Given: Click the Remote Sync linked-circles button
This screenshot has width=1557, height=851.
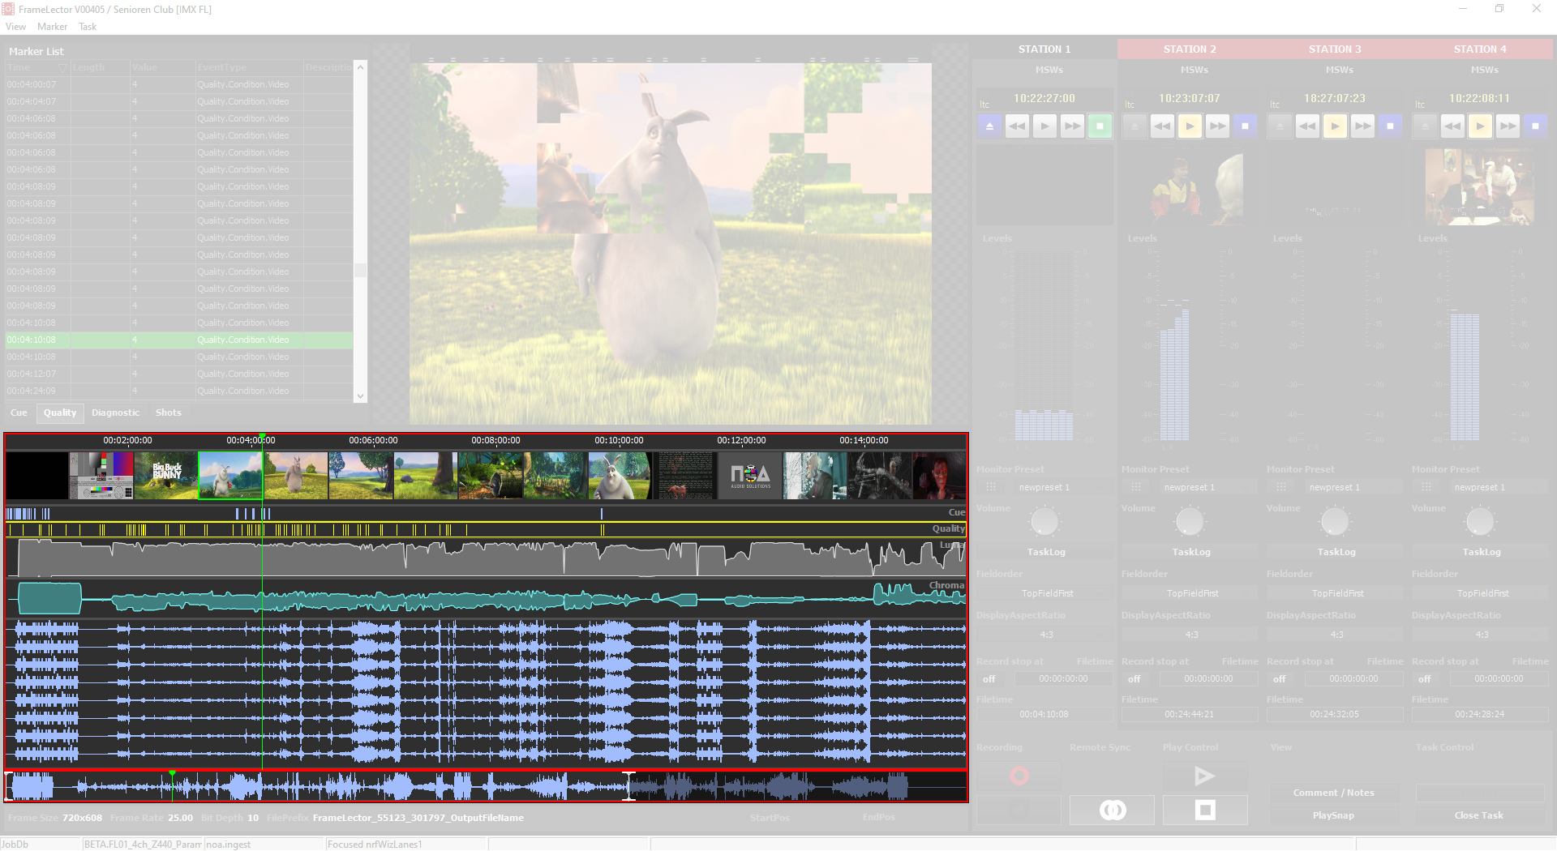Looking at the screenshot, I should (x=1113, y=810).
